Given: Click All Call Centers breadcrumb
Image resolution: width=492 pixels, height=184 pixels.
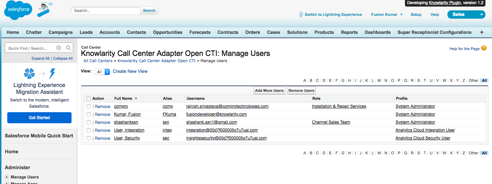Looking at the screenshot, I should click(x=98, y=61).
